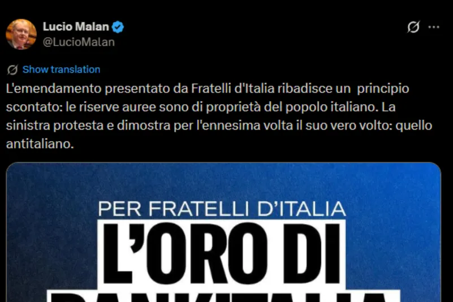Visit the @LucioMalan handle

(x=79, y=42)
